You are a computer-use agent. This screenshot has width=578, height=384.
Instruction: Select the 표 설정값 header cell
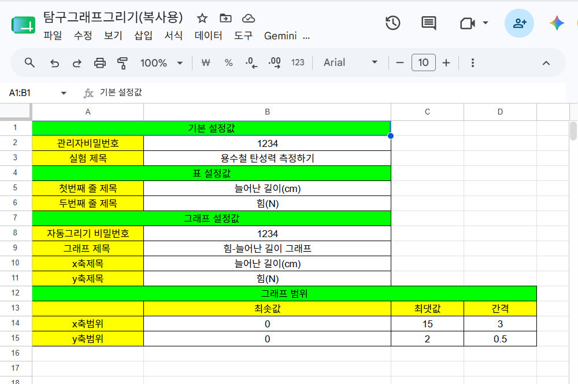tap(212, 173)
